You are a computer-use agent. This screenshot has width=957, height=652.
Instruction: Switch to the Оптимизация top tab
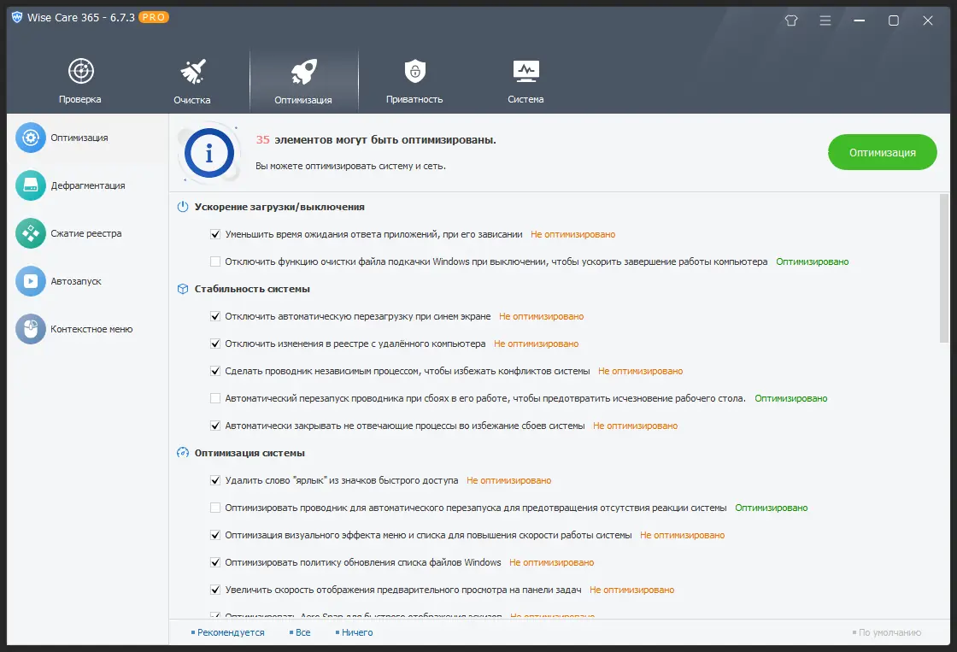(303, 81)
